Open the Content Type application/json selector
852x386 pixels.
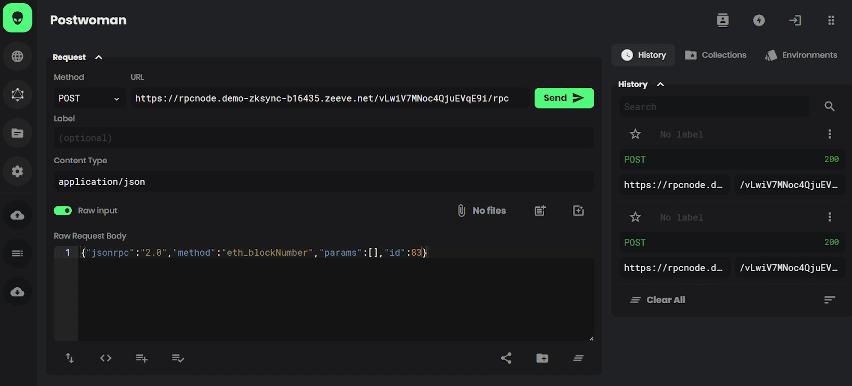click(x=324, y=182)
